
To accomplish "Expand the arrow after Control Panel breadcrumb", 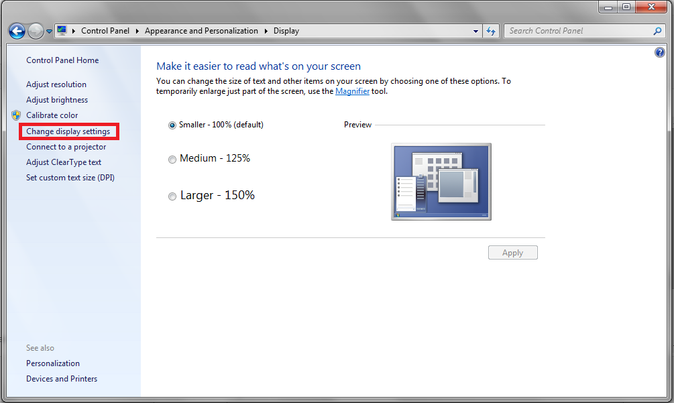I will click(137, 31).
